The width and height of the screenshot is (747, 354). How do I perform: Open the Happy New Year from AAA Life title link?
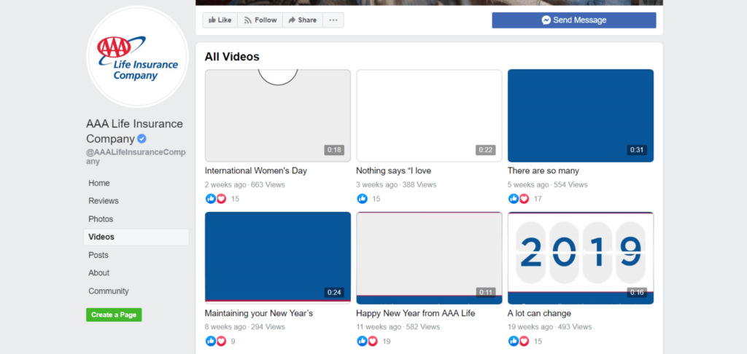(415, 313)
